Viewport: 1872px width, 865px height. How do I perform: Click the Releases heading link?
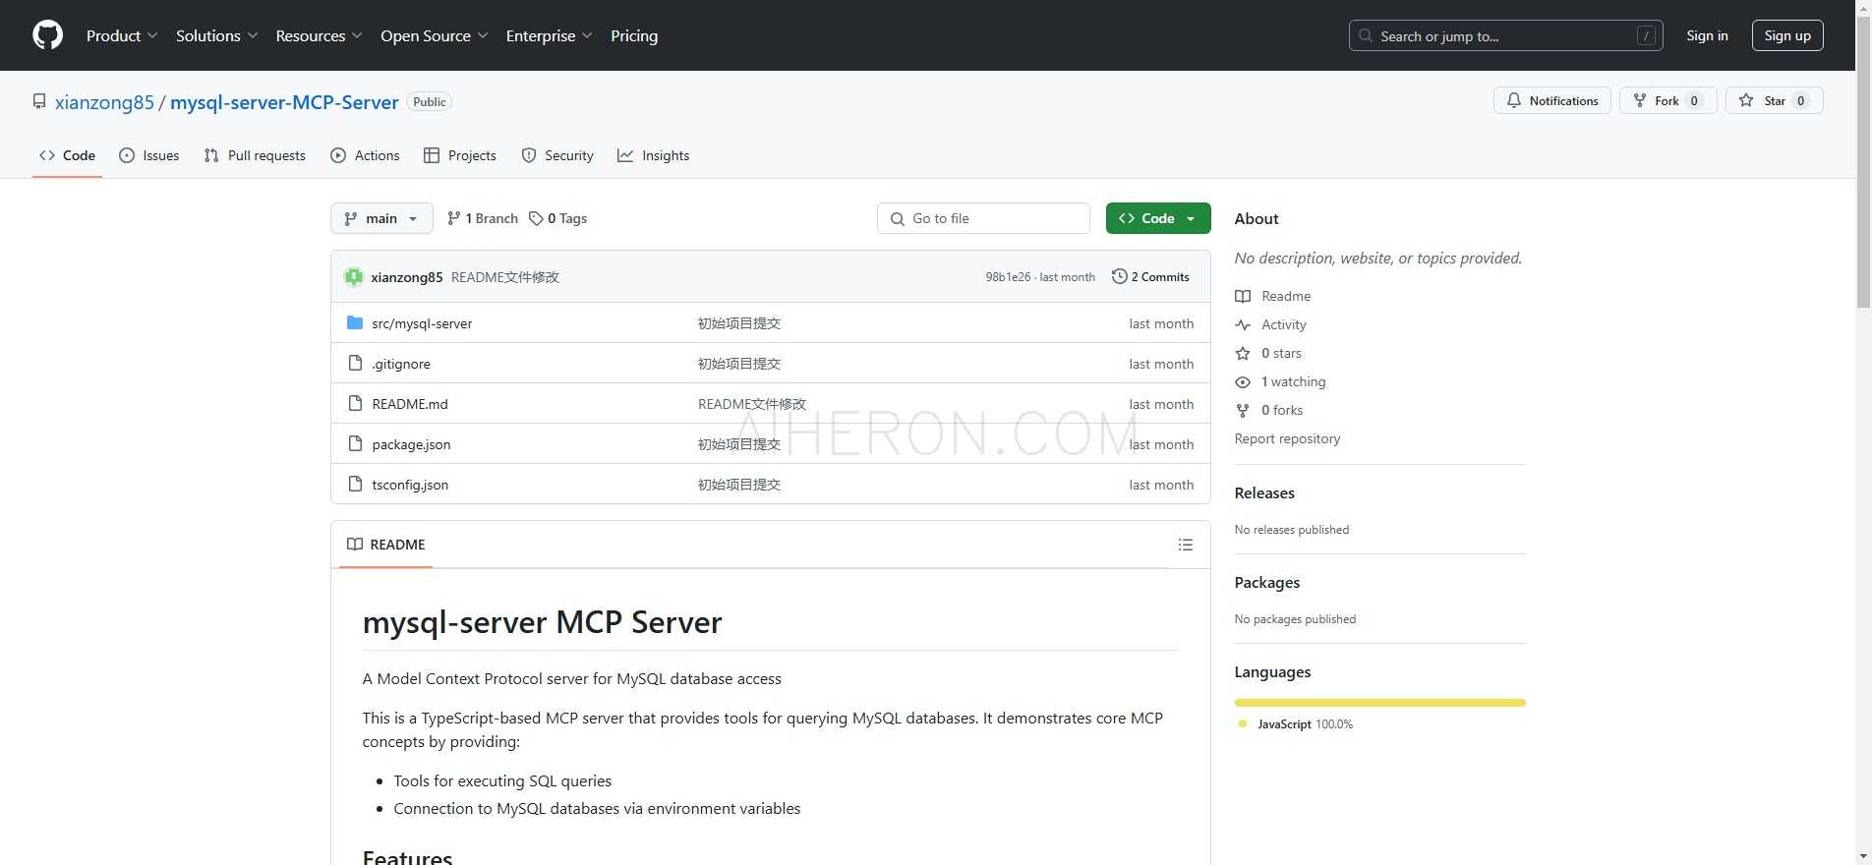point(1264,492)
